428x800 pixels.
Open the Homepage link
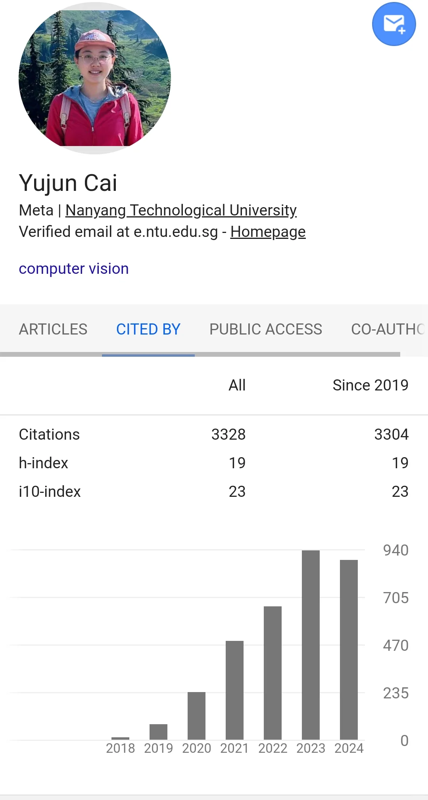coord(268,232)
